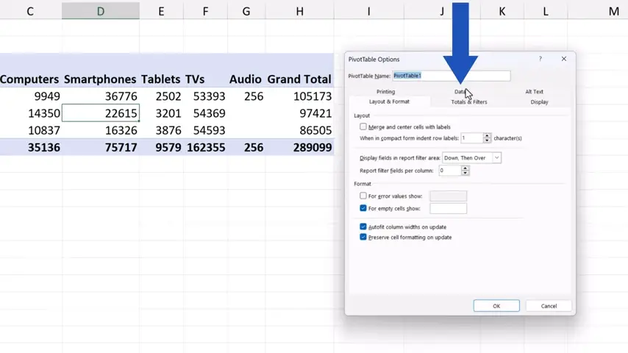This screenshot has width=628, height=353.
Task: Click the indent row labels spinner arrows
Action: [487, 138]
